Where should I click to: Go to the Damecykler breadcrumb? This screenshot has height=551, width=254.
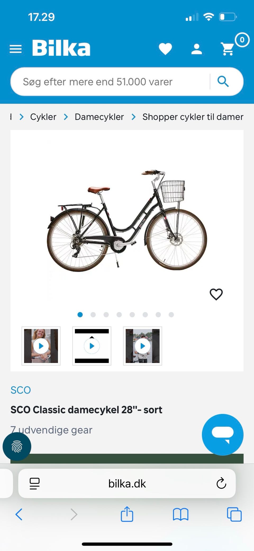99,117
